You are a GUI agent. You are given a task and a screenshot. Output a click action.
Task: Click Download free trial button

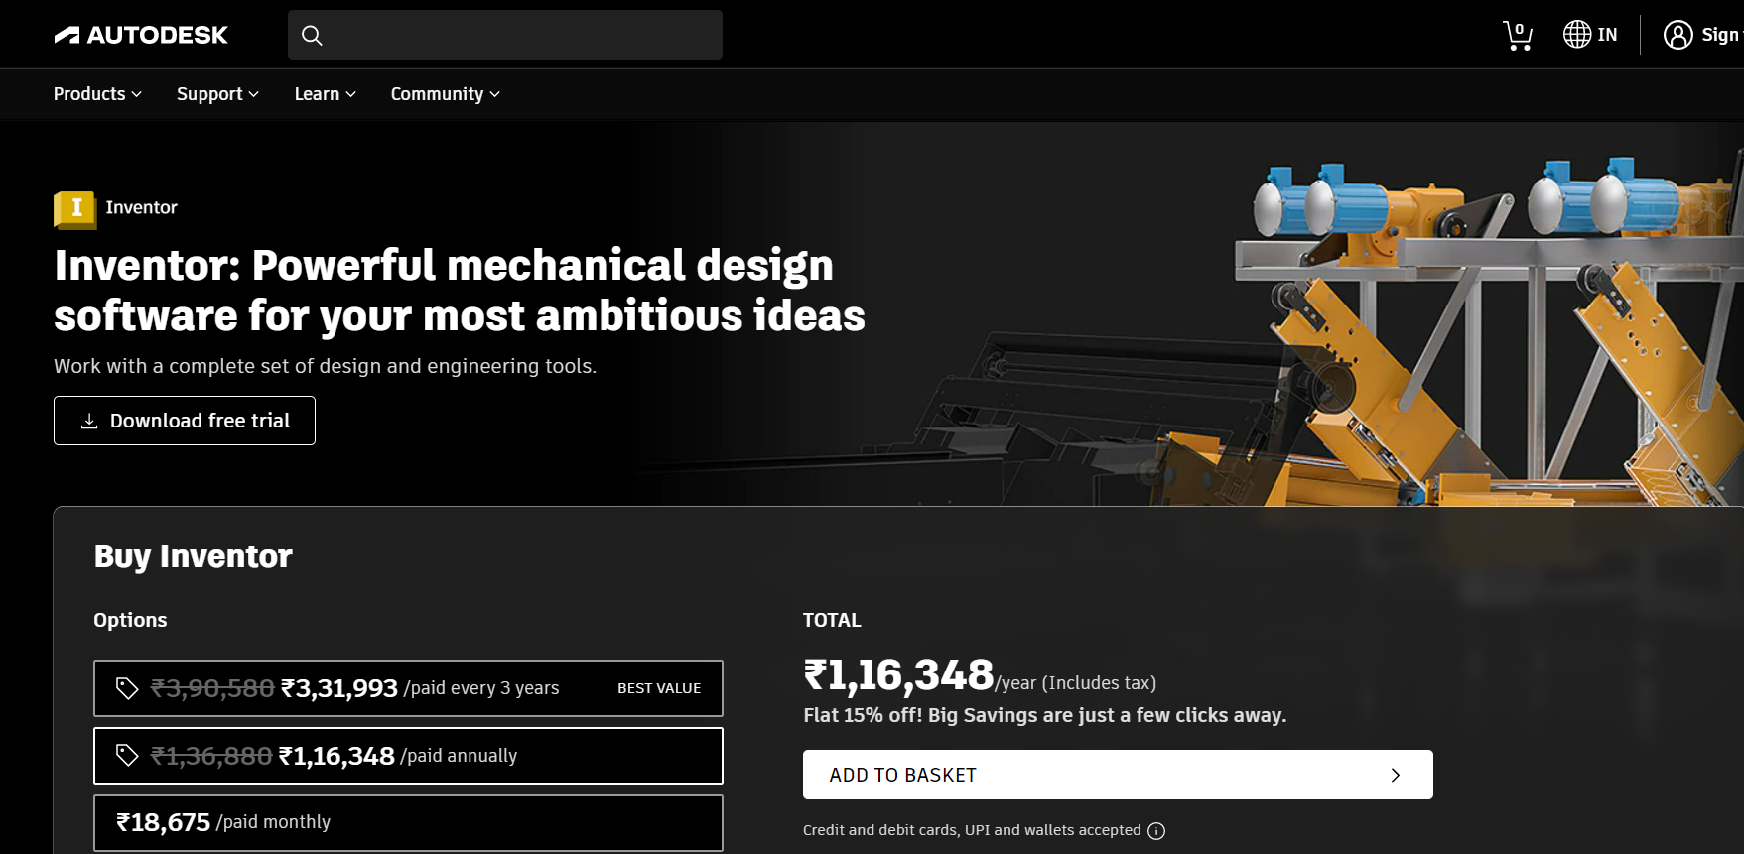pyautogui.click(x=185, y=421)
